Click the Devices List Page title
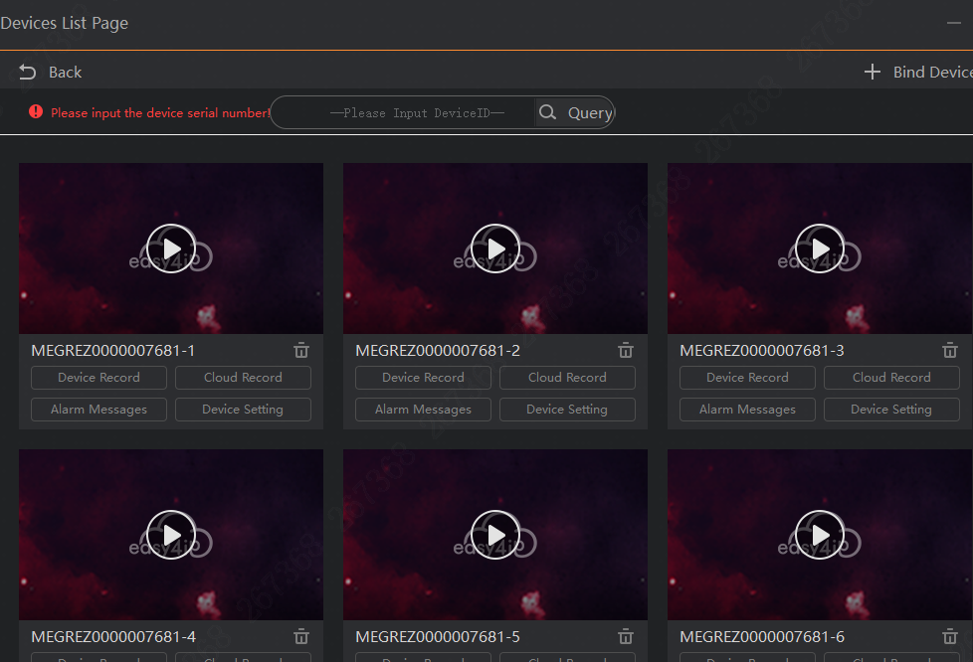The width and height of the screenshot is (973, 662). (64, 23)
